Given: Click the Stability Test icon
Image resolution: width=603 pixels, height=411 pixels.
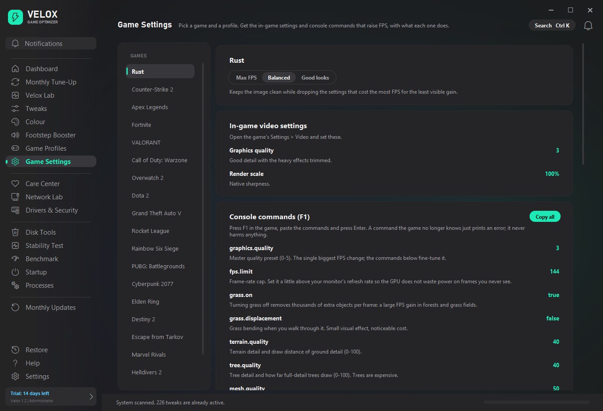Looking at the screenshot, I should [15, 245].
